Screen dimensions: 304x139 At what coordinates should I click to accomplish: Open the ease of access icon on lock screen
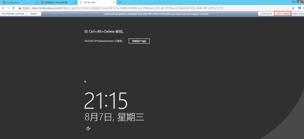click(88, 128)
